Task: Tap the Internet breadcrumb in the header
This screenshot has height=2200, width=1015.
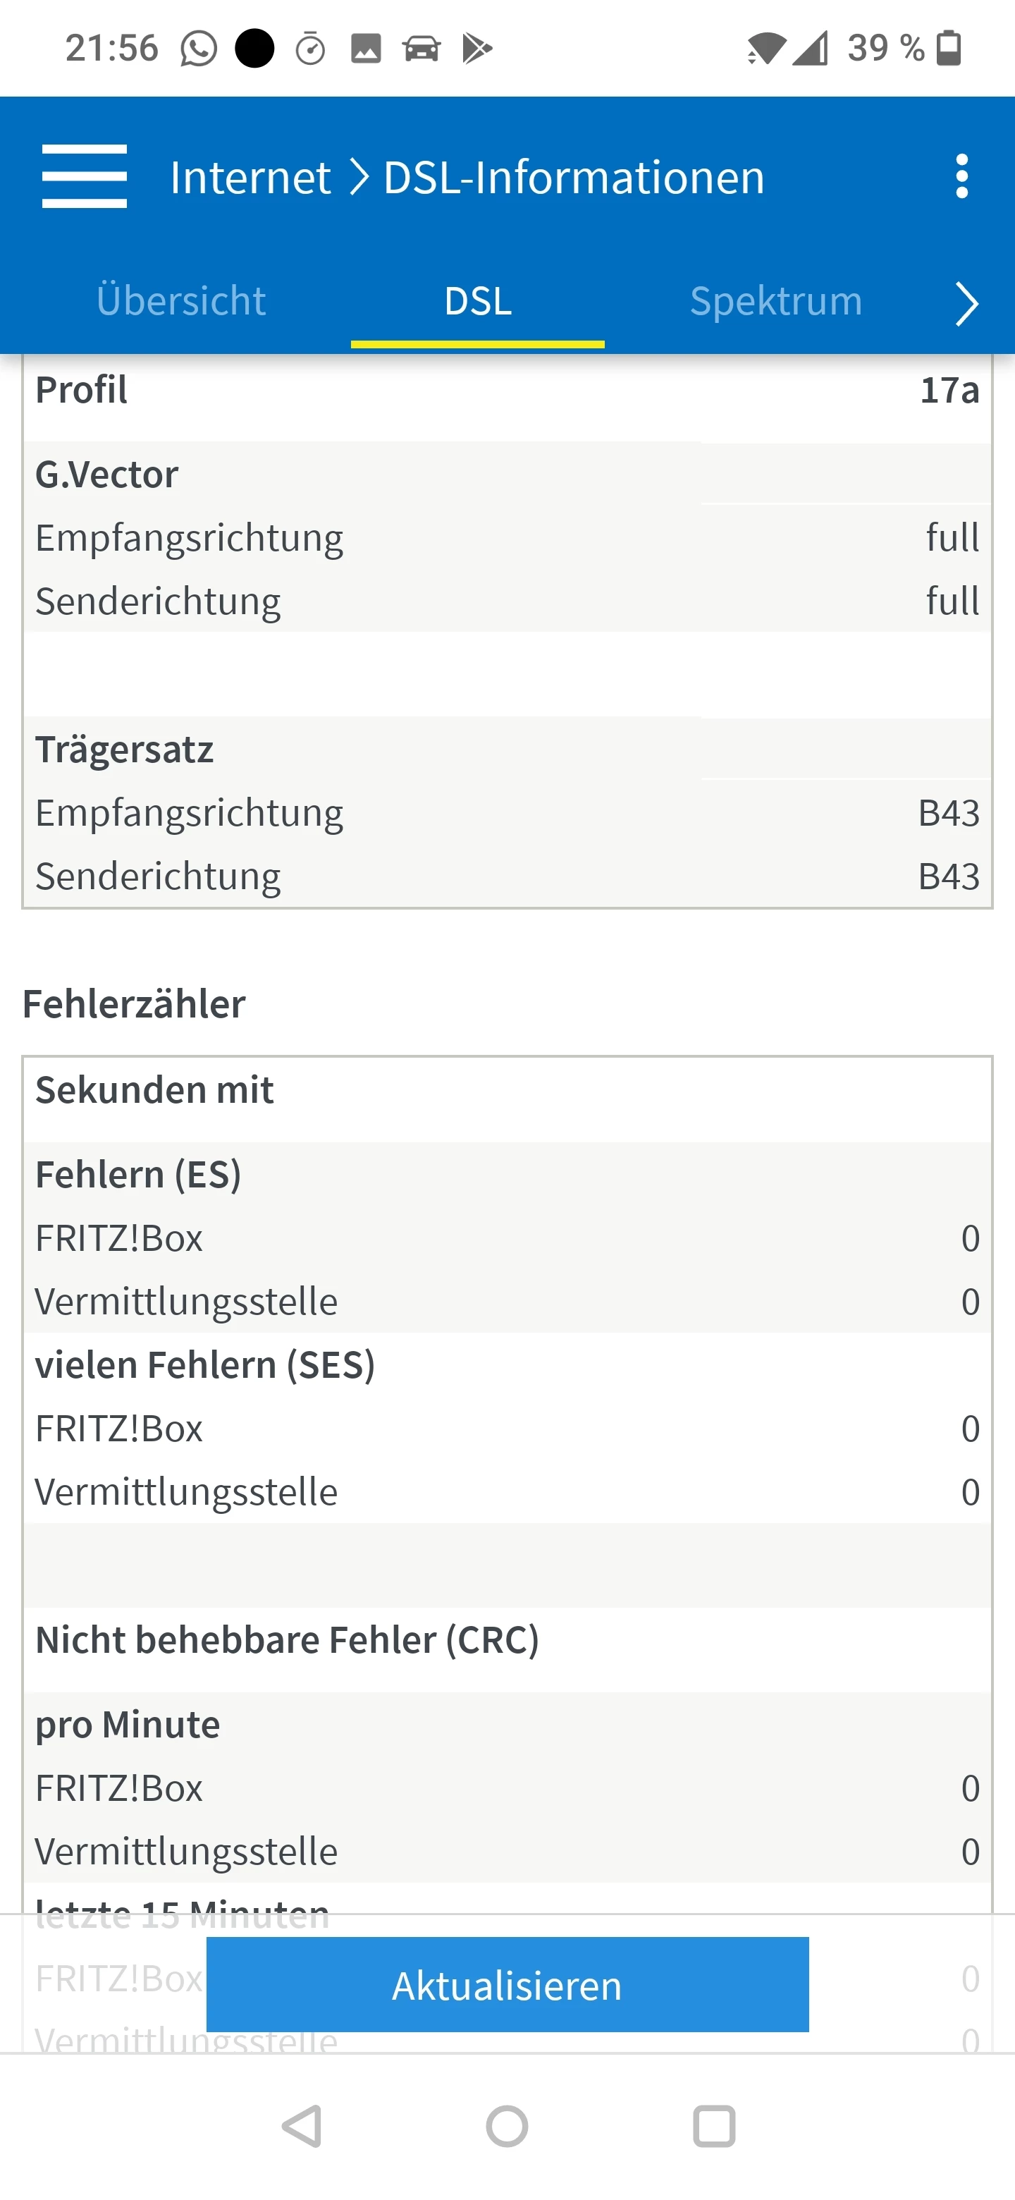Action: pyautogui.click(x=250, y=178)
